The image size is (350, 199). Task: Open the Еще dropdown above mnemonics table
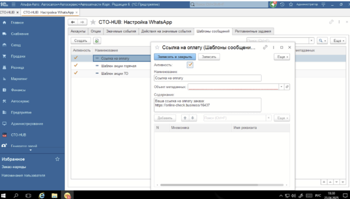(x=282, y=118)
